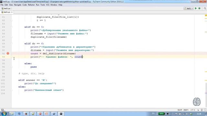The image size is (207, 116).
Task: Open the Help menu
Action: click(x=60, y=5)
